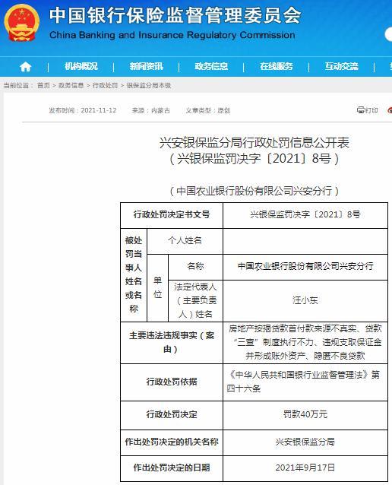Open the 在线服务 menu
This screenshot has height=485, width=392.
(277, 66)
